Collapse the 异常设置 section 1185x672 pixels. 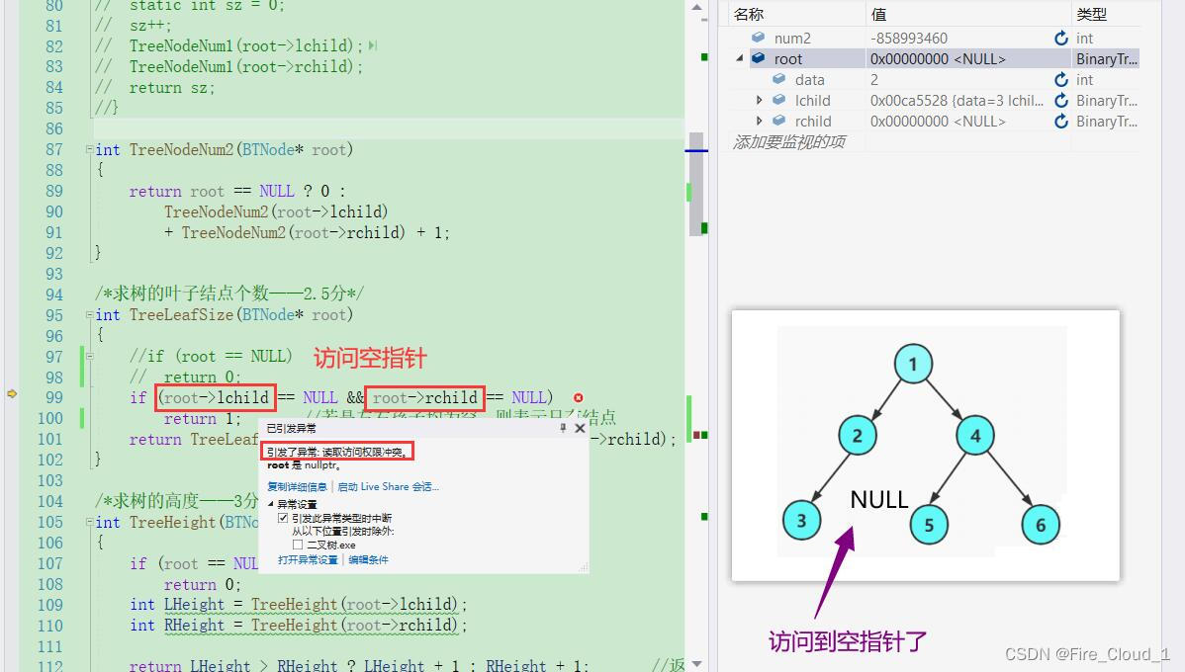coord(271,504)
